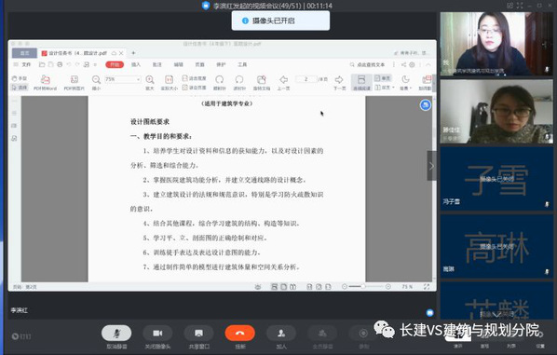The height and width of the screenshot is (355, 557).
Task: Click the red hang-up call icon
Action: click(x=239, y=333)
